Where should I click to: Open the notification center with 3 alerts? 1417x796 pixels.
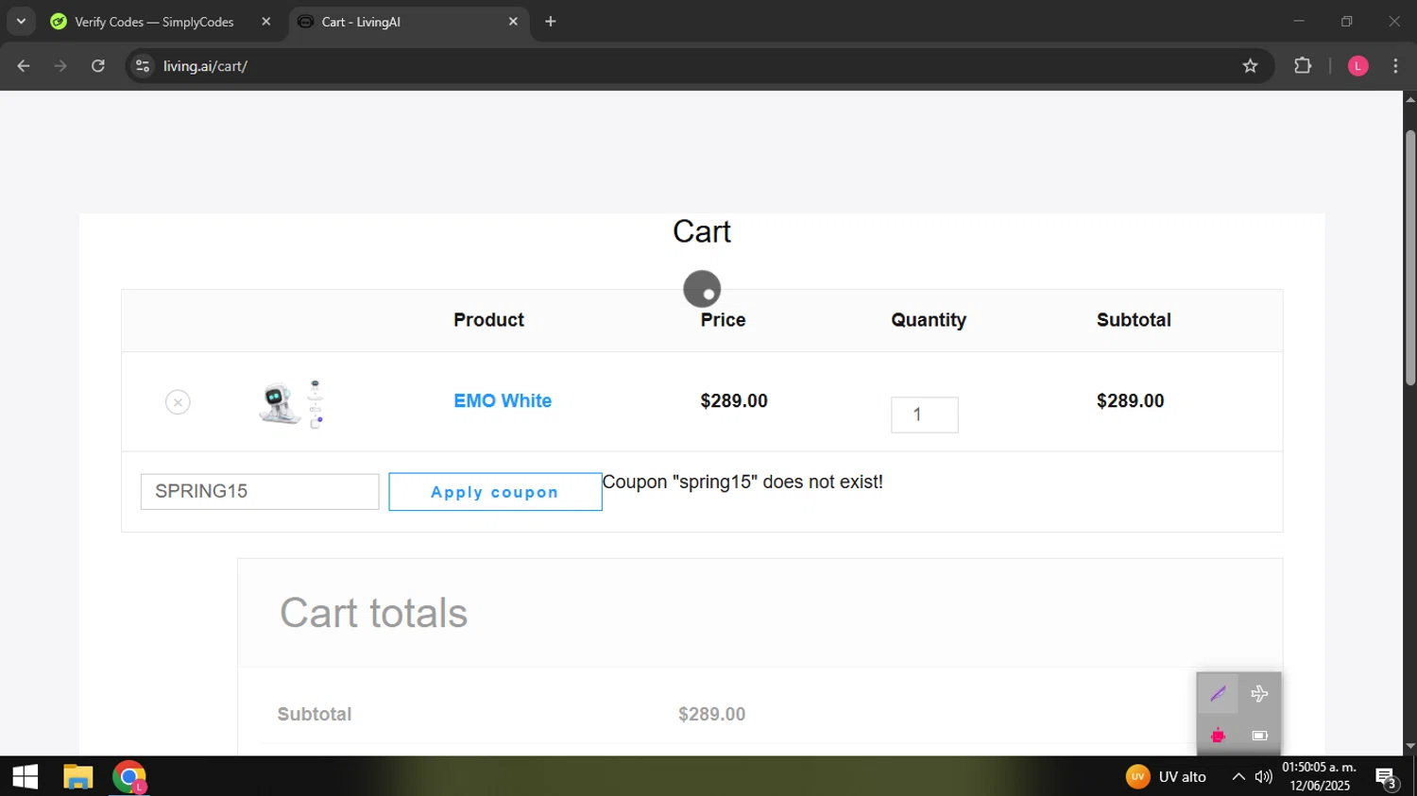coord(1387,778)
